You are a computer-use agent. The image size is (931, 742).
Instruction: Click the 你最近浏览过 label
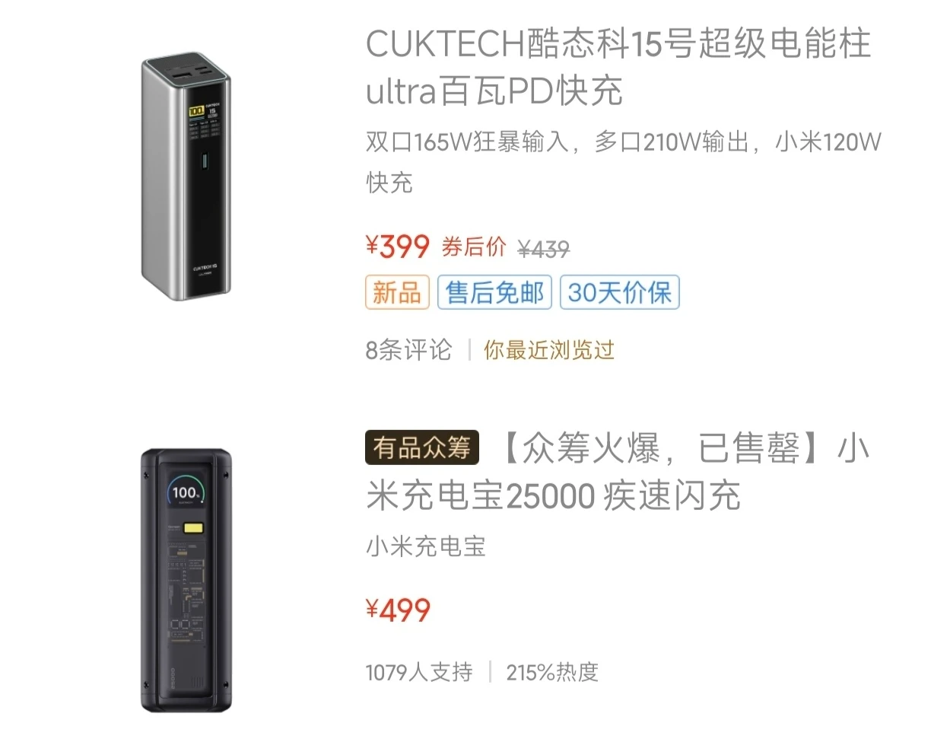coord(548,350)
